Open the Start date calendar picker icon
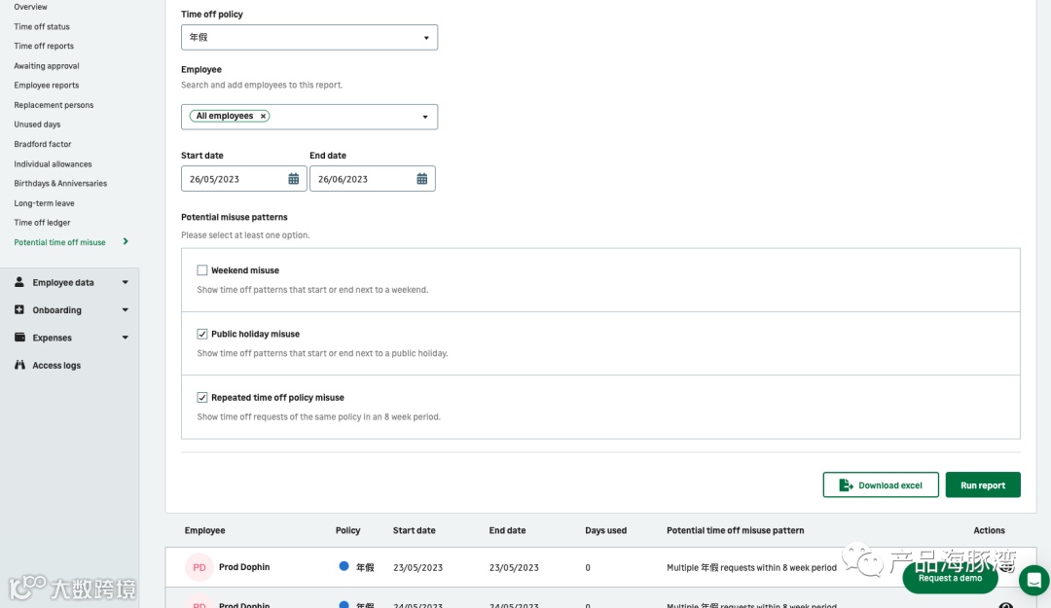Image resolution: width=1051 pixels, height=608 pixels. pyautogui.click(x=294, y=178)
